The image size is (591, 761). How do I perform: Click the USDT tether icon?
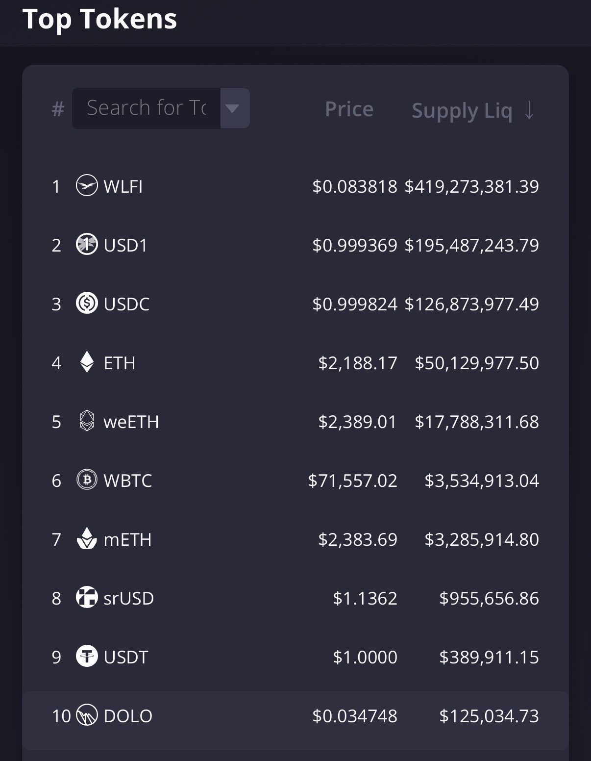coord(87,657)
